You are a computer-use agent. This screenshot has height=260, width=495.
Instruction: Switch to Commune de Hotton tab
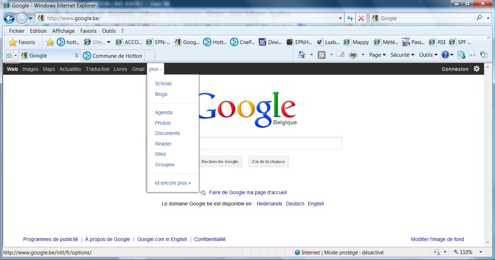(x=113, y=56)
